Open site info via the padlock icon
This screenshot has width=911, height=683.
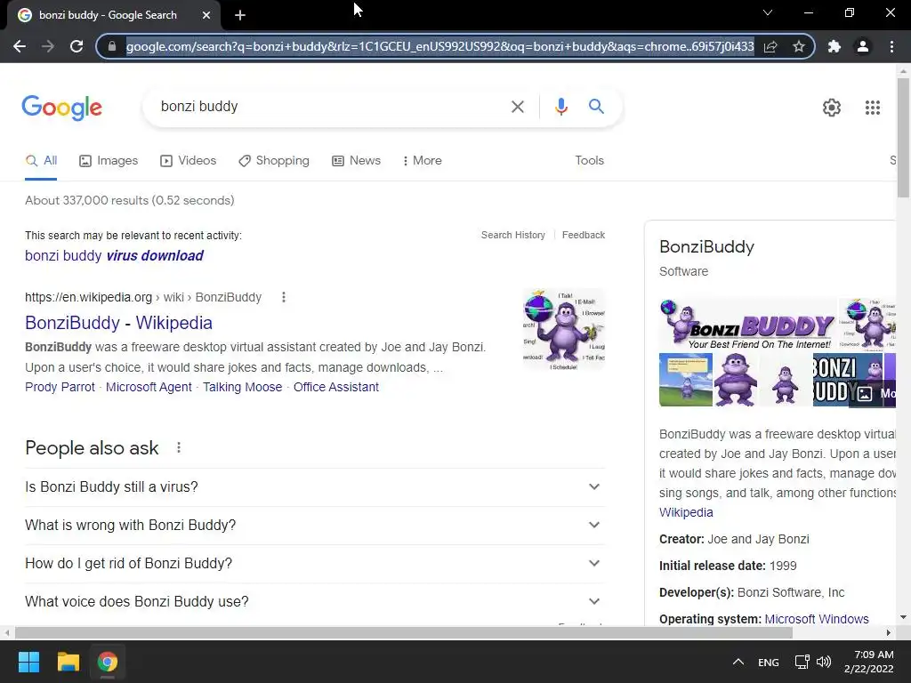[112, 46]
